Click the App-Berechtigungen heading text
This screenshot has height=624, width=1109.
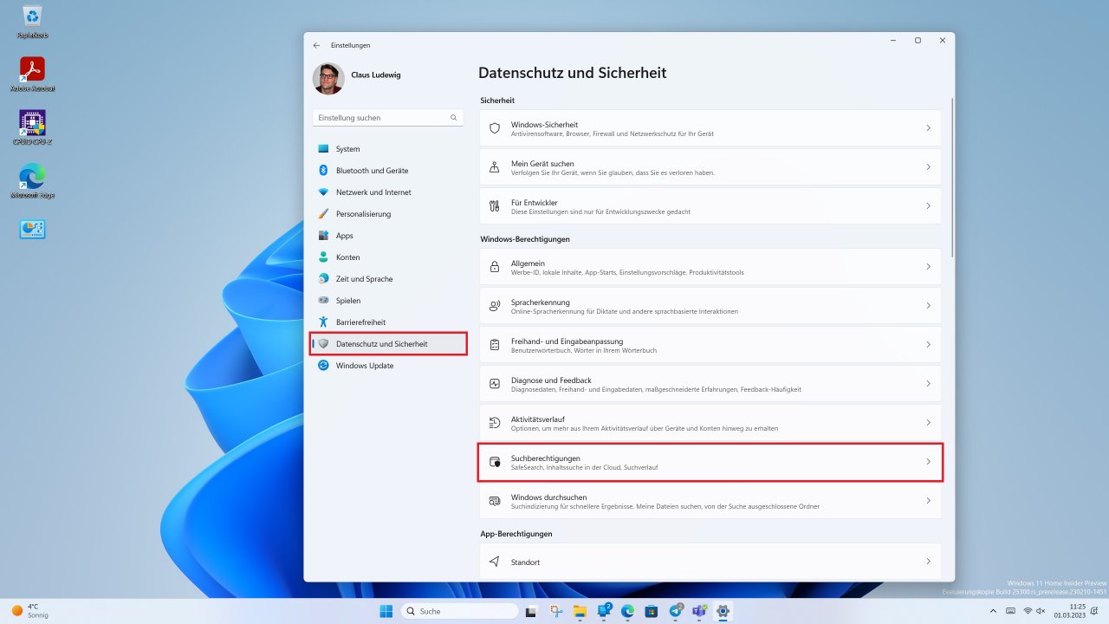(x=516, y=534)
